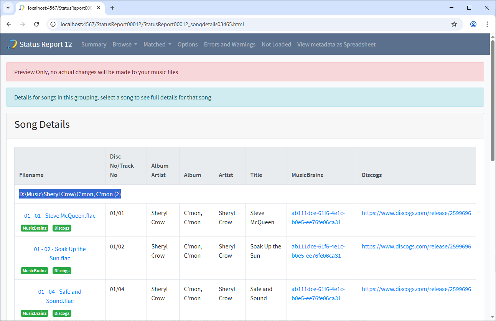Image resolution: width=496 pixels, height=321 pixels.
Task: Click the highlighted folder path D:\Music\Sheryl Crow\C'mon, C'mon (2)
Action: click(70, 194)
